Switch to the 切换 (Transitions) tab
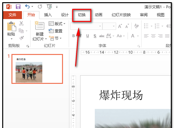Screen dimensions: 174x128 click(x=82, y=15)
